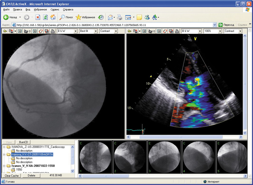Open file icon in right viewer toolbar
This screenshot has height=185, width=253.
(129, 31)
